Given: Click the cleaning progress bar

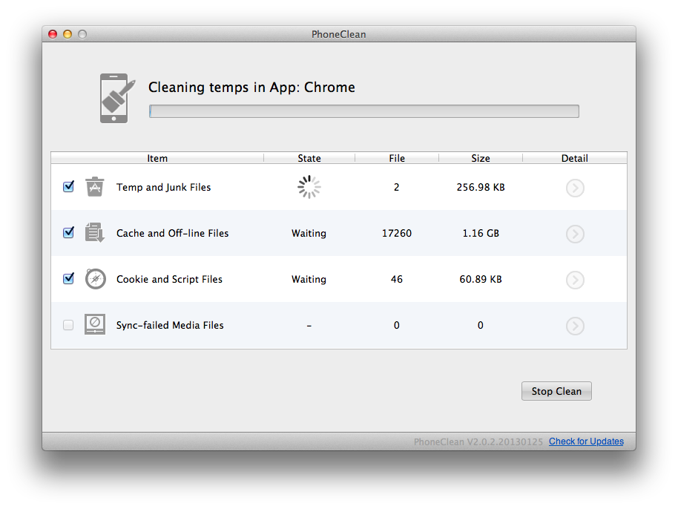Looking at the screenshot, I should (364, 111).
